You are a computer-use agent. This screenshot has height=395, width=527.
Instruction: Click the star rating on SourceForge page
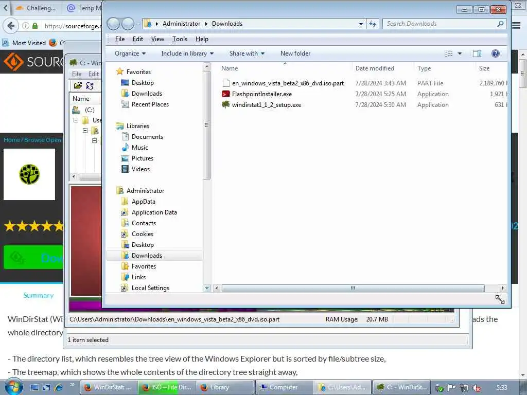[x=33, y=226]
